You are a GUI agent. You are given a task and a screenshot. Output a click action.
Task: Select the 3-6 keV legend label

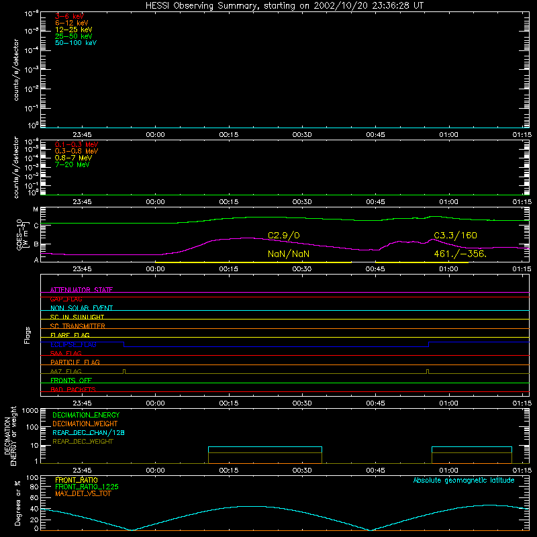pyautogui.click(x=70, y=16)
